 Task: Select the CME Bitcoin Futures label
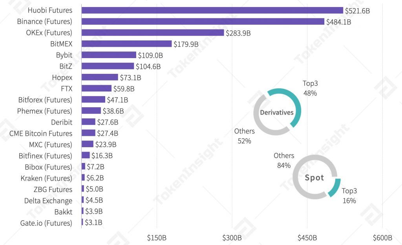point(41,133)
